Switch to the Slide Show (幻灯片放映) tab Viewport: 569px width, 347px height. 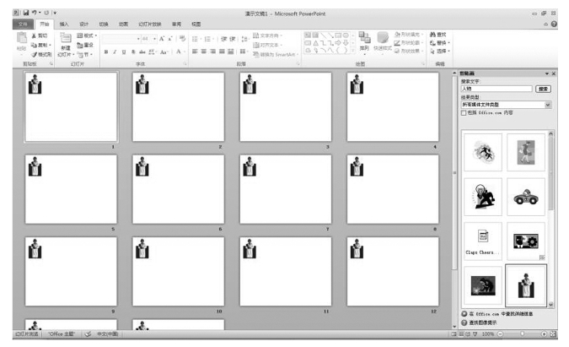[149, 24]
